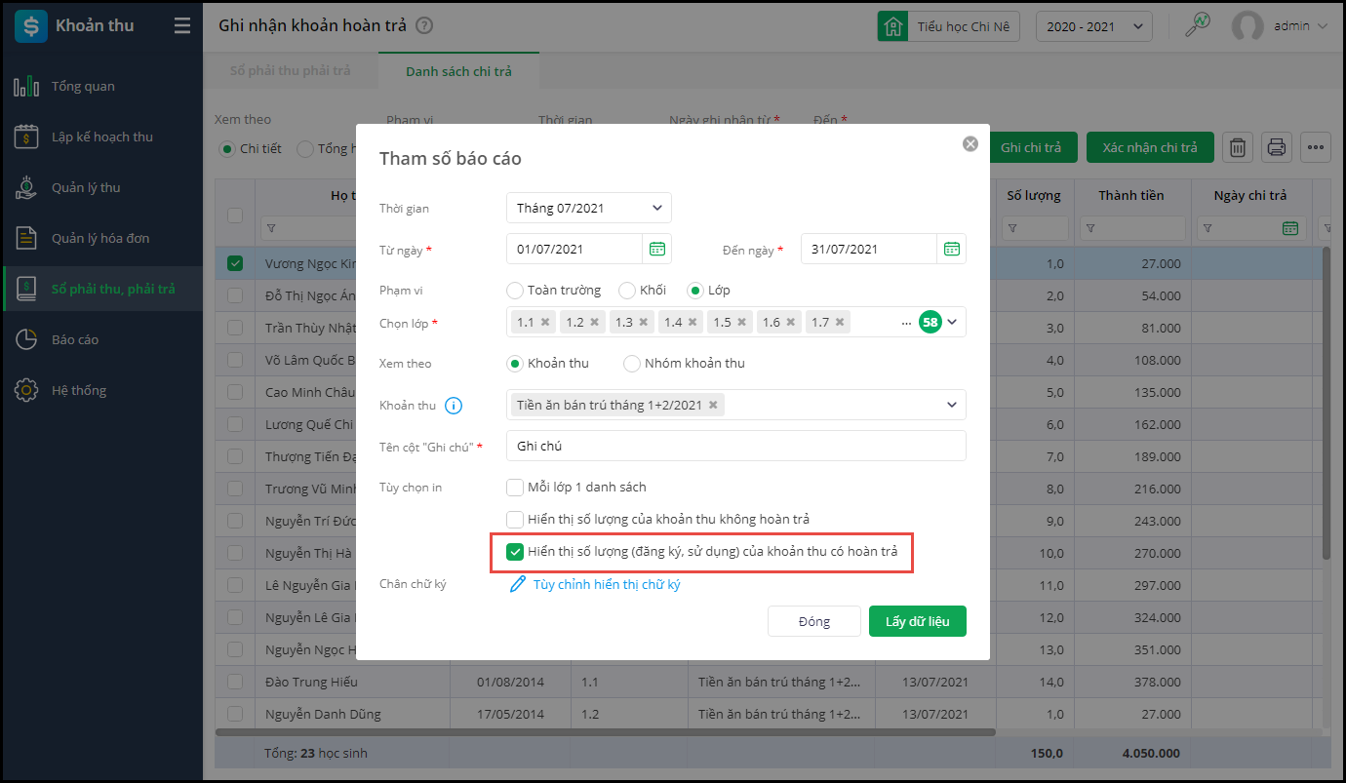Screen dimensions: 1346x783
Task: Click the Ghi chi trả button
Action: click(x=1031, y=147)
